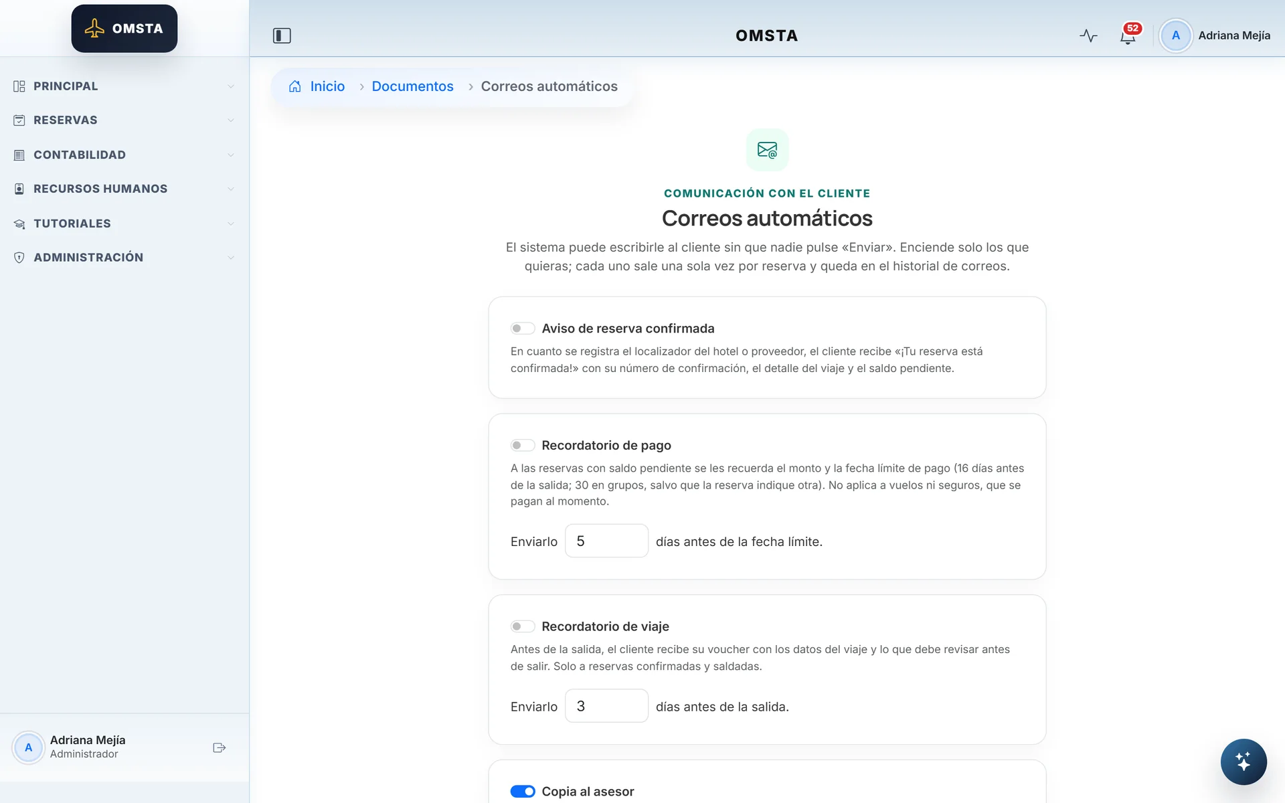The height and width of the screenshot is (803, 1285).
Task: Click days field in Recordatorio de viaje
Action: 606,706
